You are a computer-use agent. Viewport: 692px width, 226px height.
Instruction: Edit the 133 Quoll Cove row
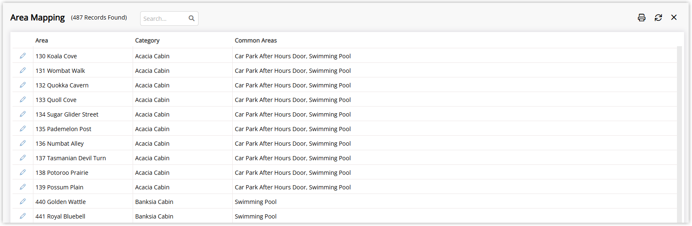coord(23,99)
